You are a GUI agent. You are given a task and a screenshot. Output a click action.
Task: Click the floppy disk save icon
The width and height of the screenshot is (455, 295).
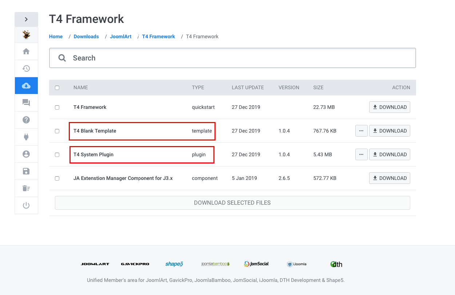click(26, 171)
